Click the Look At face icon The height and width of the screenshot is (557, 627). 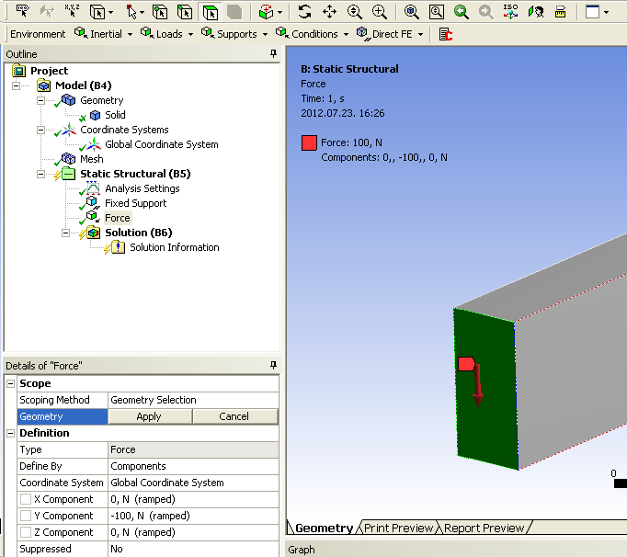536,12
